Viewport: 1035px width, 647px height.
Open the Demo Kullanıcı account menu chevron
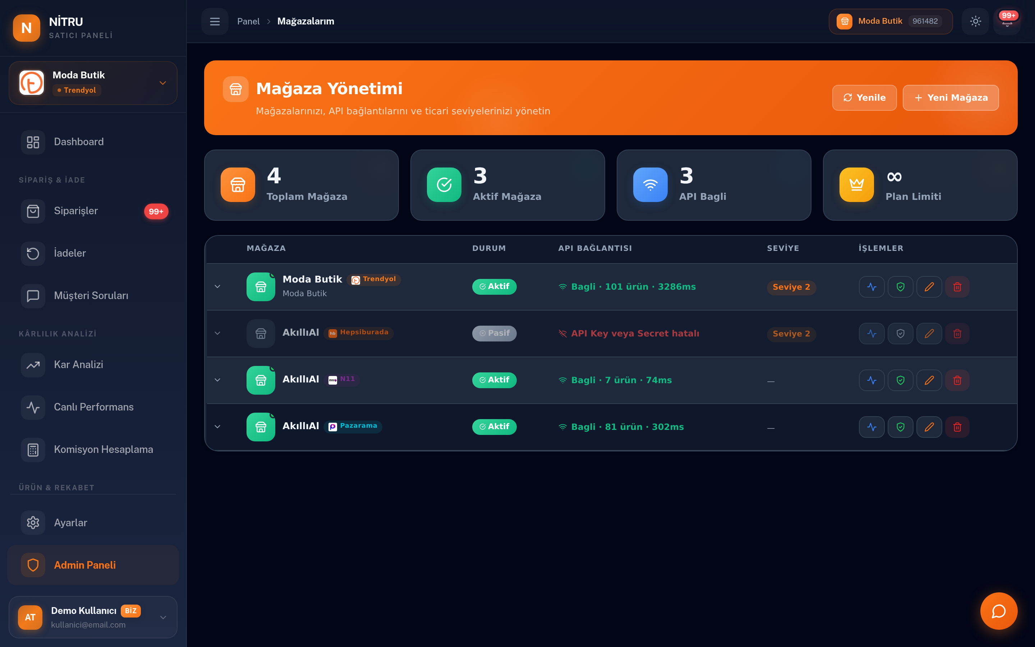(163, 617)
